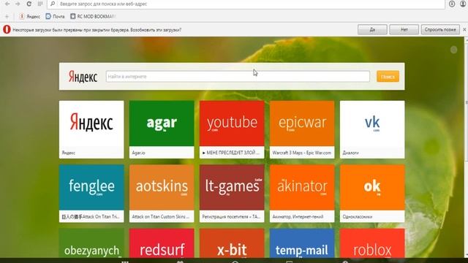Go back with the browser back arrow
468x263 pixels.
pos(7,4)
